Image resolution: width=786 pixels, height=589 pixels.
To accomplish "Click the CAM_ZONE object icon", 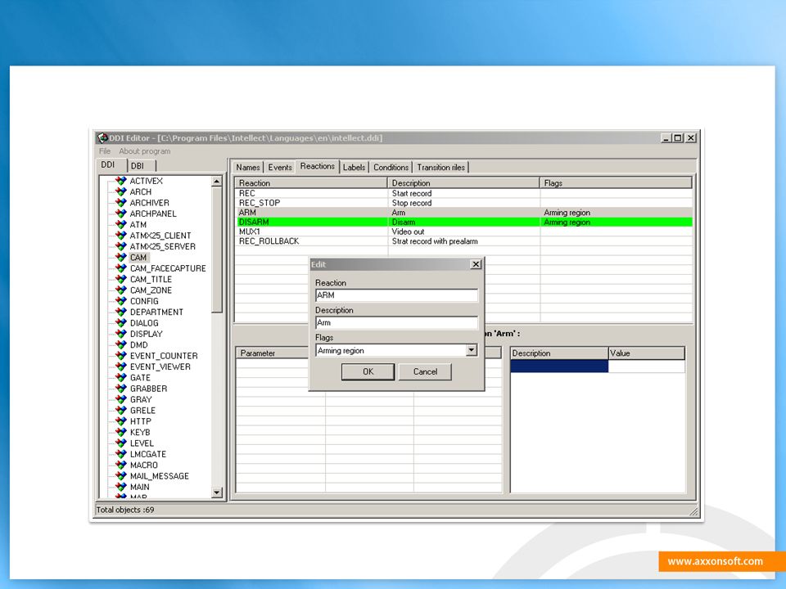I will pos(121,290).
